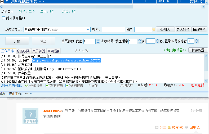Click the dgull40840 username link
Screen dimensions: 209x134
pyautogui.click(x=52, y=111)
